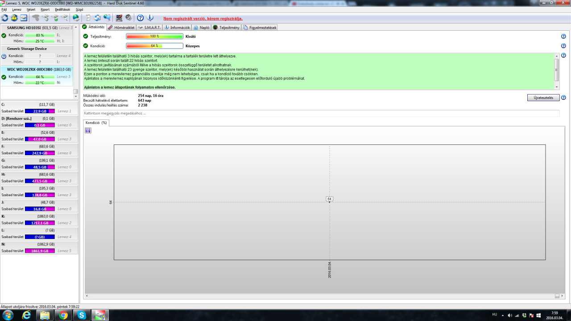Click the blue info 'i' toolbar icon
Screen dimensions: 571x321
(x=150, y=18)
